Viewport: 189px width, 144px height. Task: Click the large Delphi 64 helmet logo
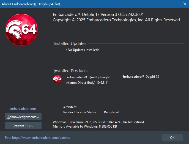coord(21,30)
